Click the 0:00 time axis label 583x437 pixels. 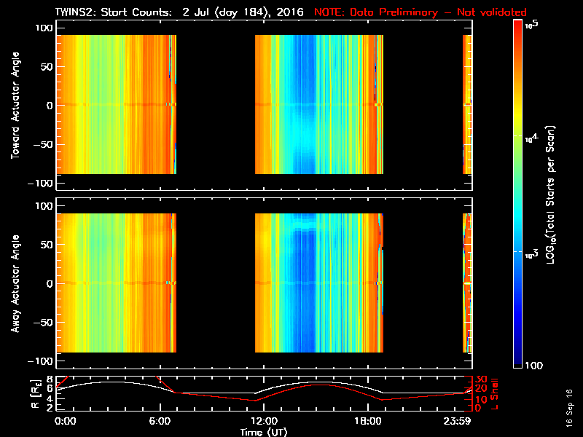point(66,422)
